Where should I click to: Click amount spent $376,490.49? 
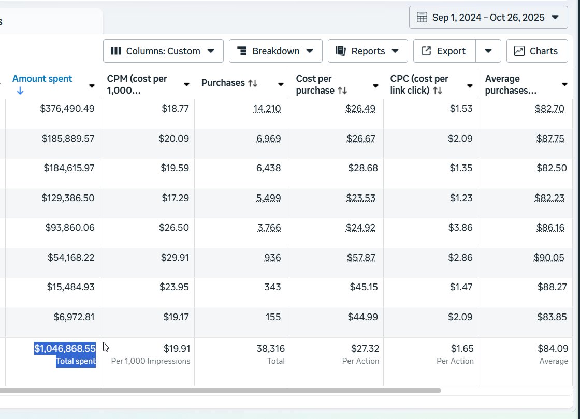click(67, 109)
